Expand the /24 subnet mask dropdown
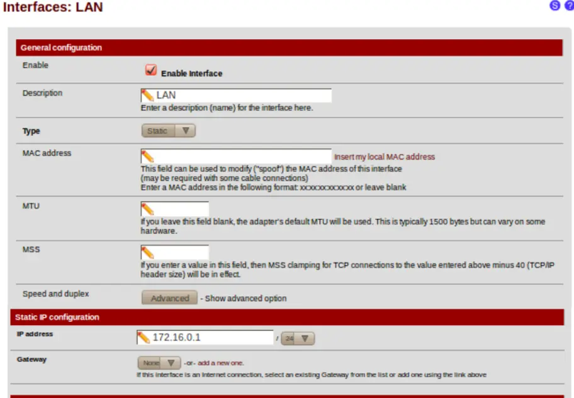Screen dimensions: 574x398 (298, 338)
